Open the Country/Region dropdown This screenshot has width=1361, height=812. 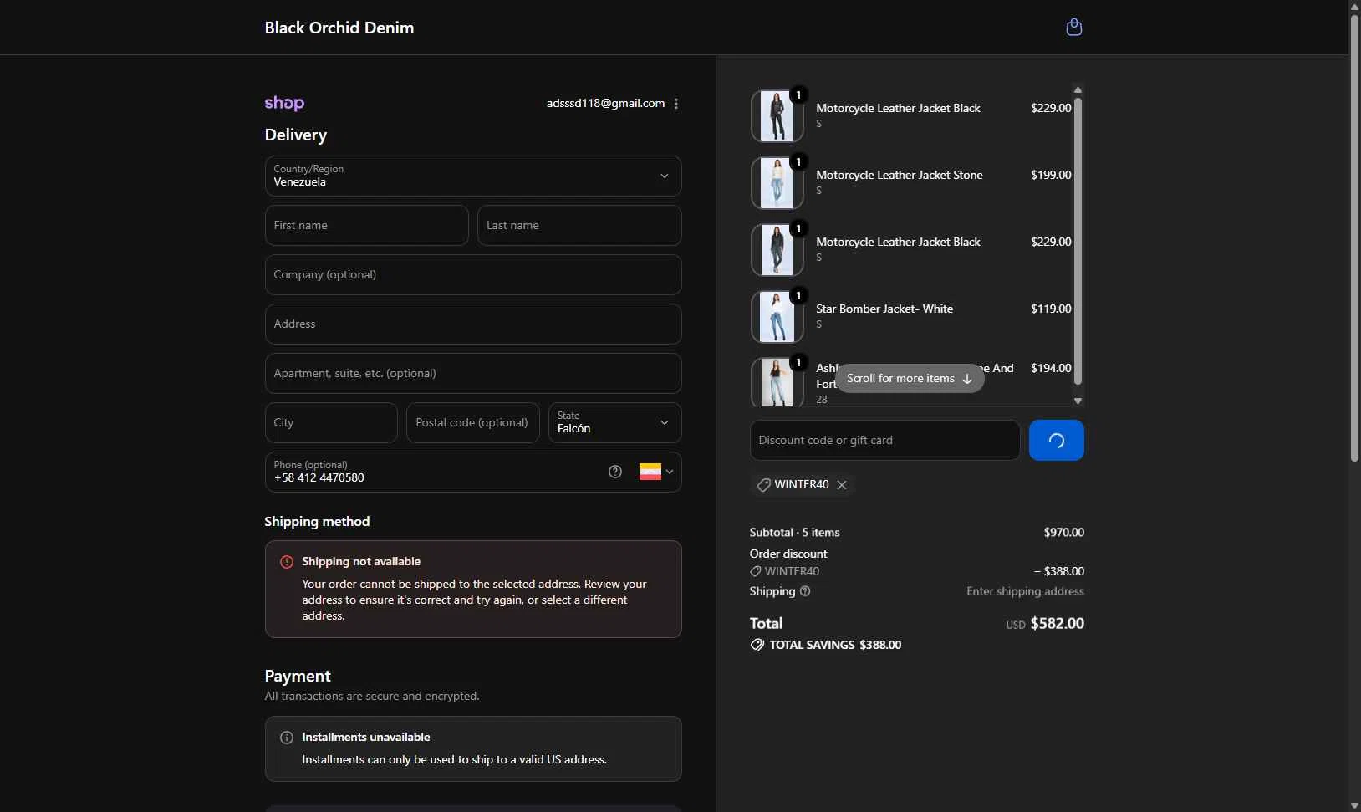473,176
